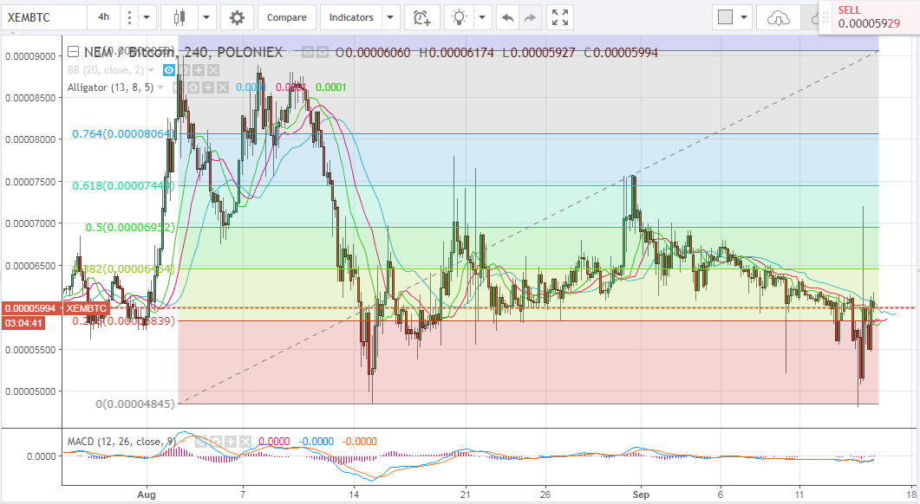The height and width of the screenshot is (504, 920).
Task: Remove the BB indicator with X
Action: tap(213, 70)
